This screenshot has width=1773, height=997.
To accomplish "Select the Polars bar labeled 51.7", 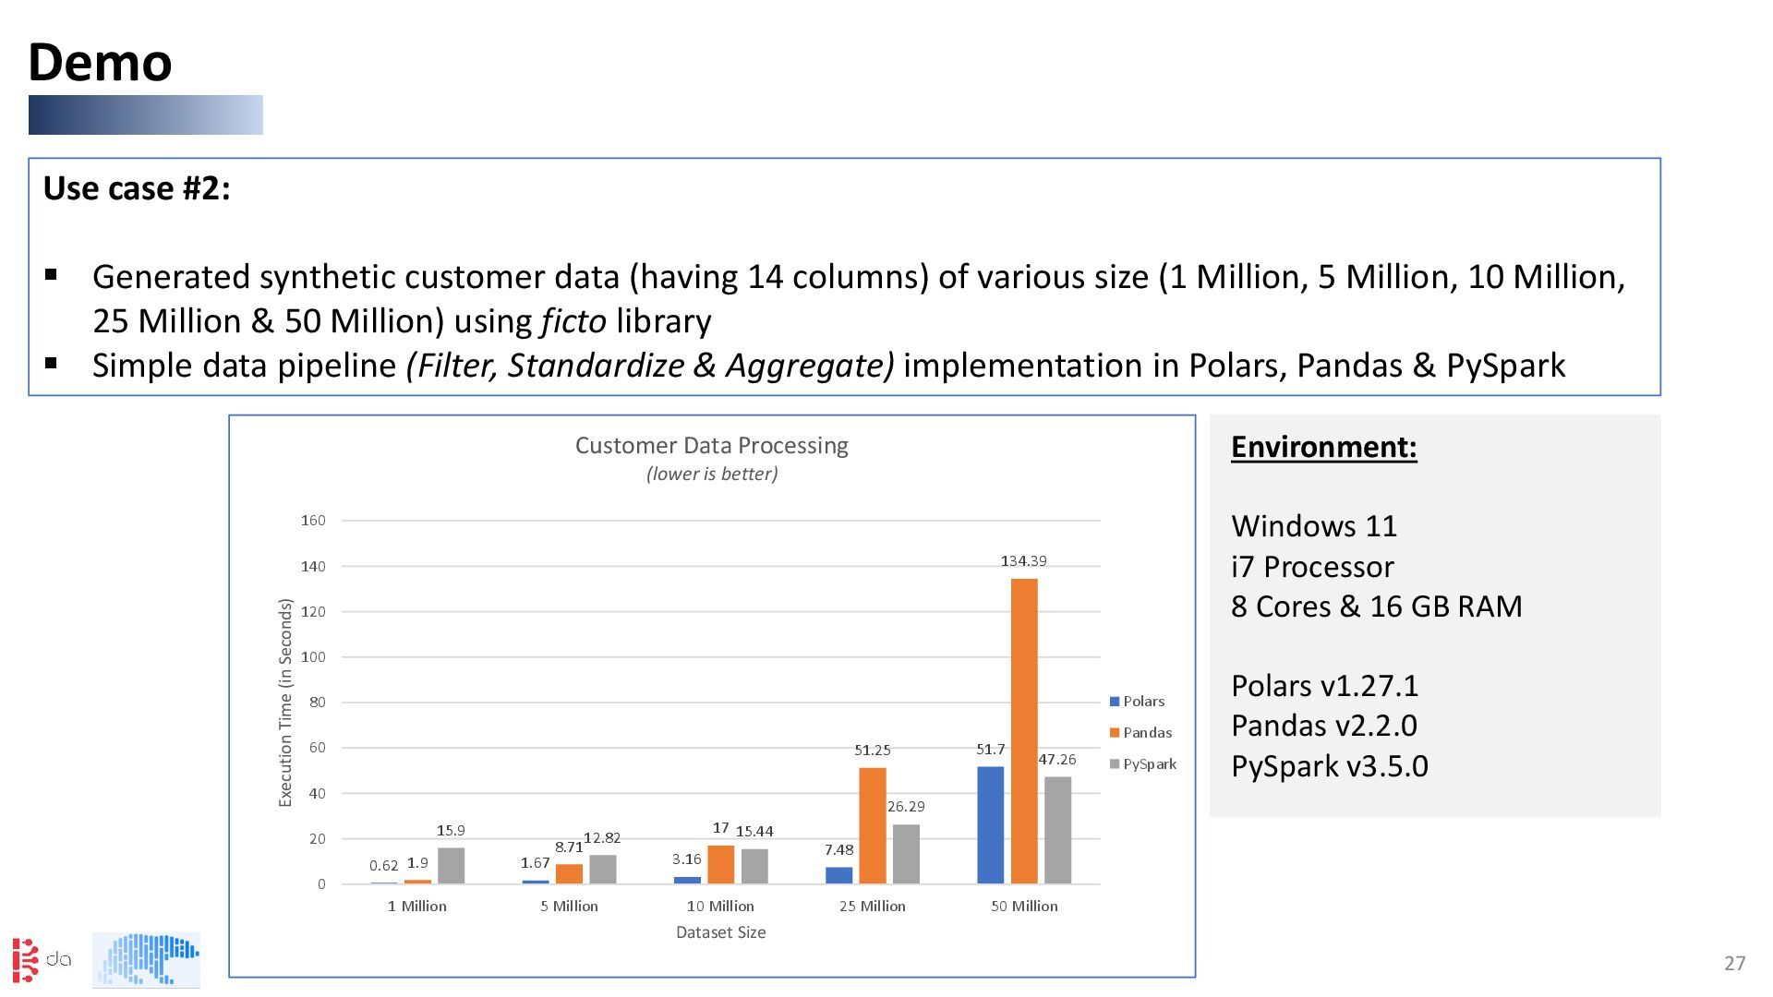I will click(x=990, y=824).
